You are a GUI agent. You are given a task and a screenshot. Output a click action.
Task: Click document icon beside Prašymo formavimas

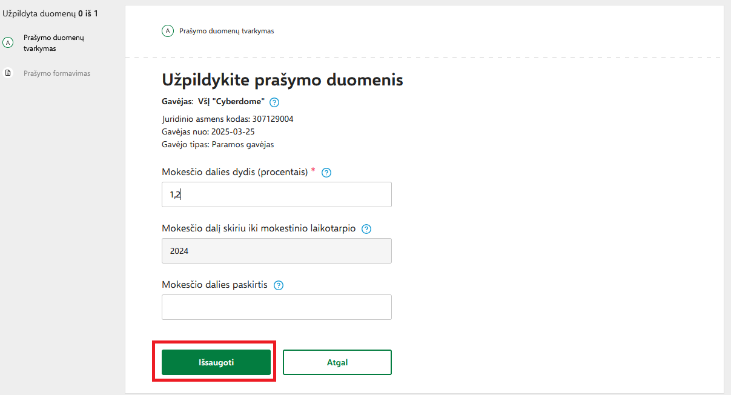click(8, 73)
